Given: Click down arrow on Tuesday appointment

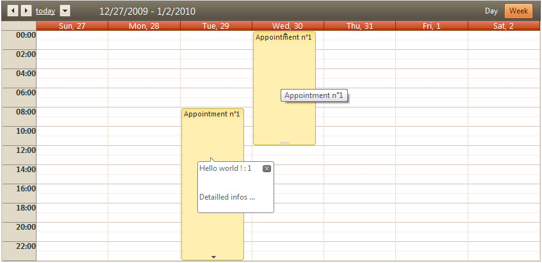Looking at the screenshot, I should [213, 257].
